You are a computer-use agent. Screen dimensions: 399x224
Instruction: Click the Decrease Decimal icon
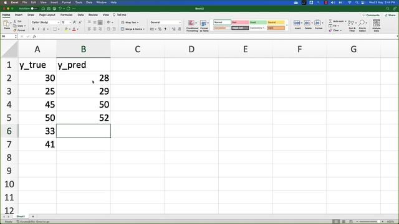pos(179,29)
